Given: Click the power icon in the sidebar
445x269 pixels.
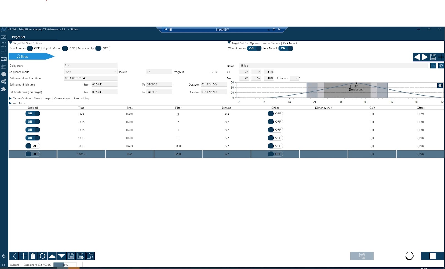Looking at the screenshot, I should pyautogui.click(x=4, y=256).
